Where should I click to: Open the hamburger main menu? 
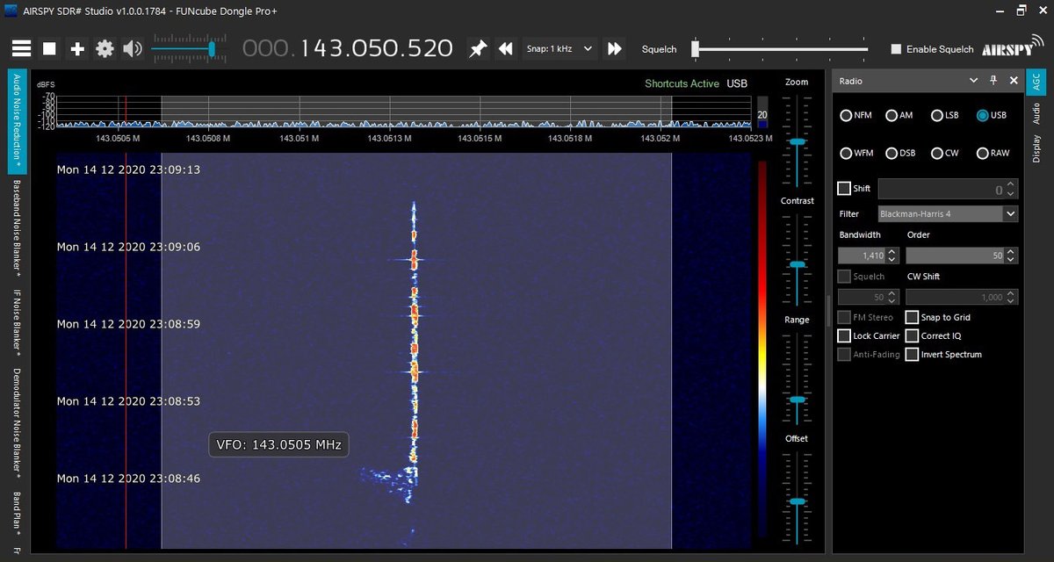(x=22, y=49)
